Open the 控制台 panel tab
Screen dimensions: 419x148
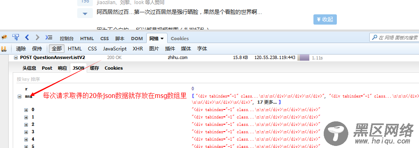[x=67, y=39]
